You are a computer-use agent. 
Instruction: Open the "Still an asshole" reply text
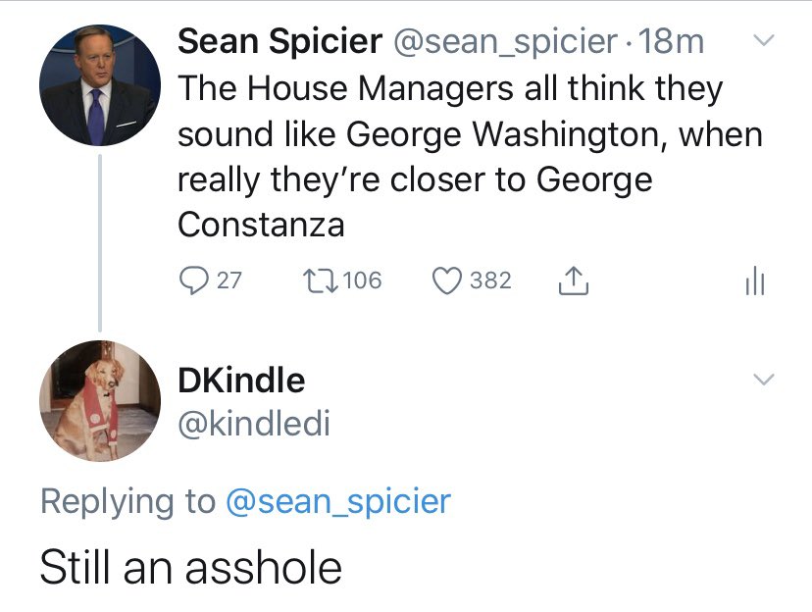click(191, 568)
